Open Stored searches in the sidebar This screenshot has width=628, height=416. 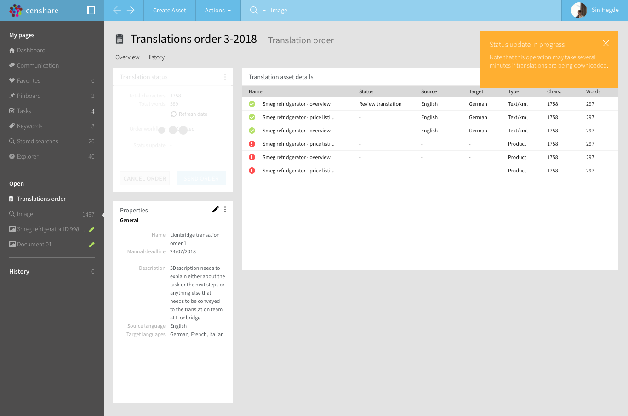[38, 141]
